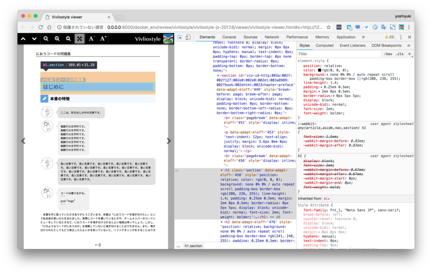Open the Network tab
Screen dimensions: 432x274
coord(272,37)
